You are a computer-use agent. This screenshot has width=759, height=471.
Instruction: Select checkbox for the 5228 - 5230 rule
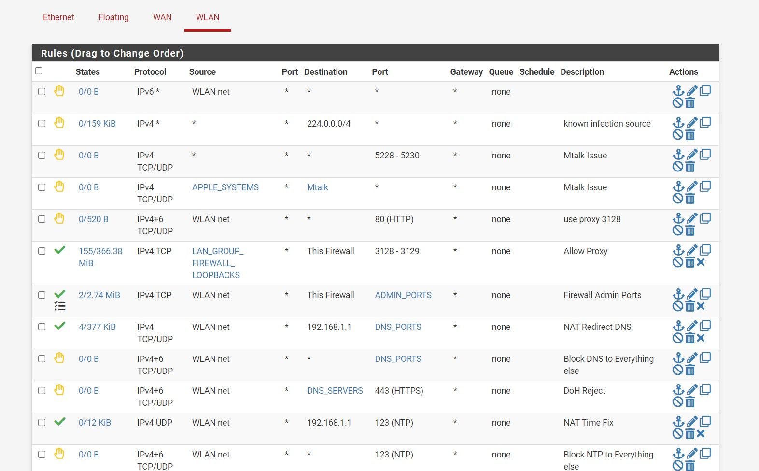coord(42,156)
